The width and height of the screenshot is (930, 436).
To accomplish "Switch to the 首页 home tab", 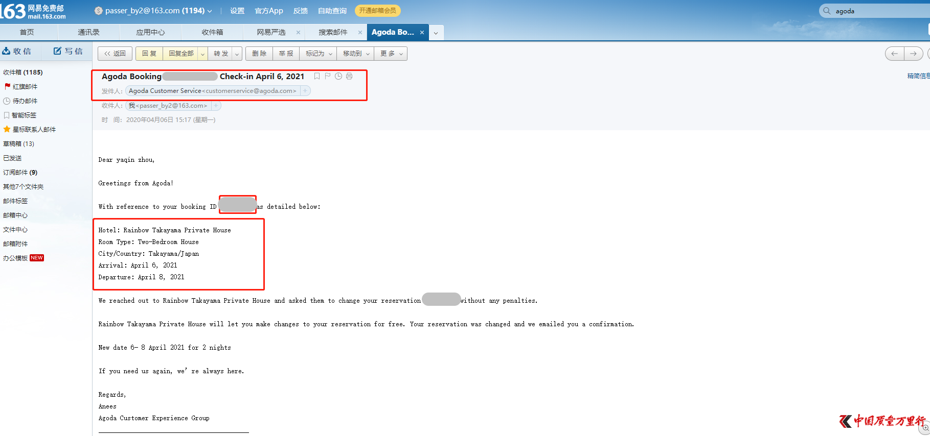I will 27,32.
